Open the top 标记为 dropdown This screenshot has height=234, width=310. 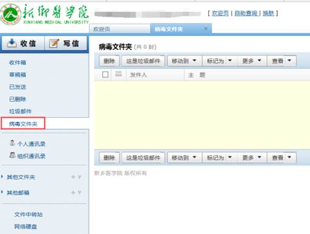220,60
